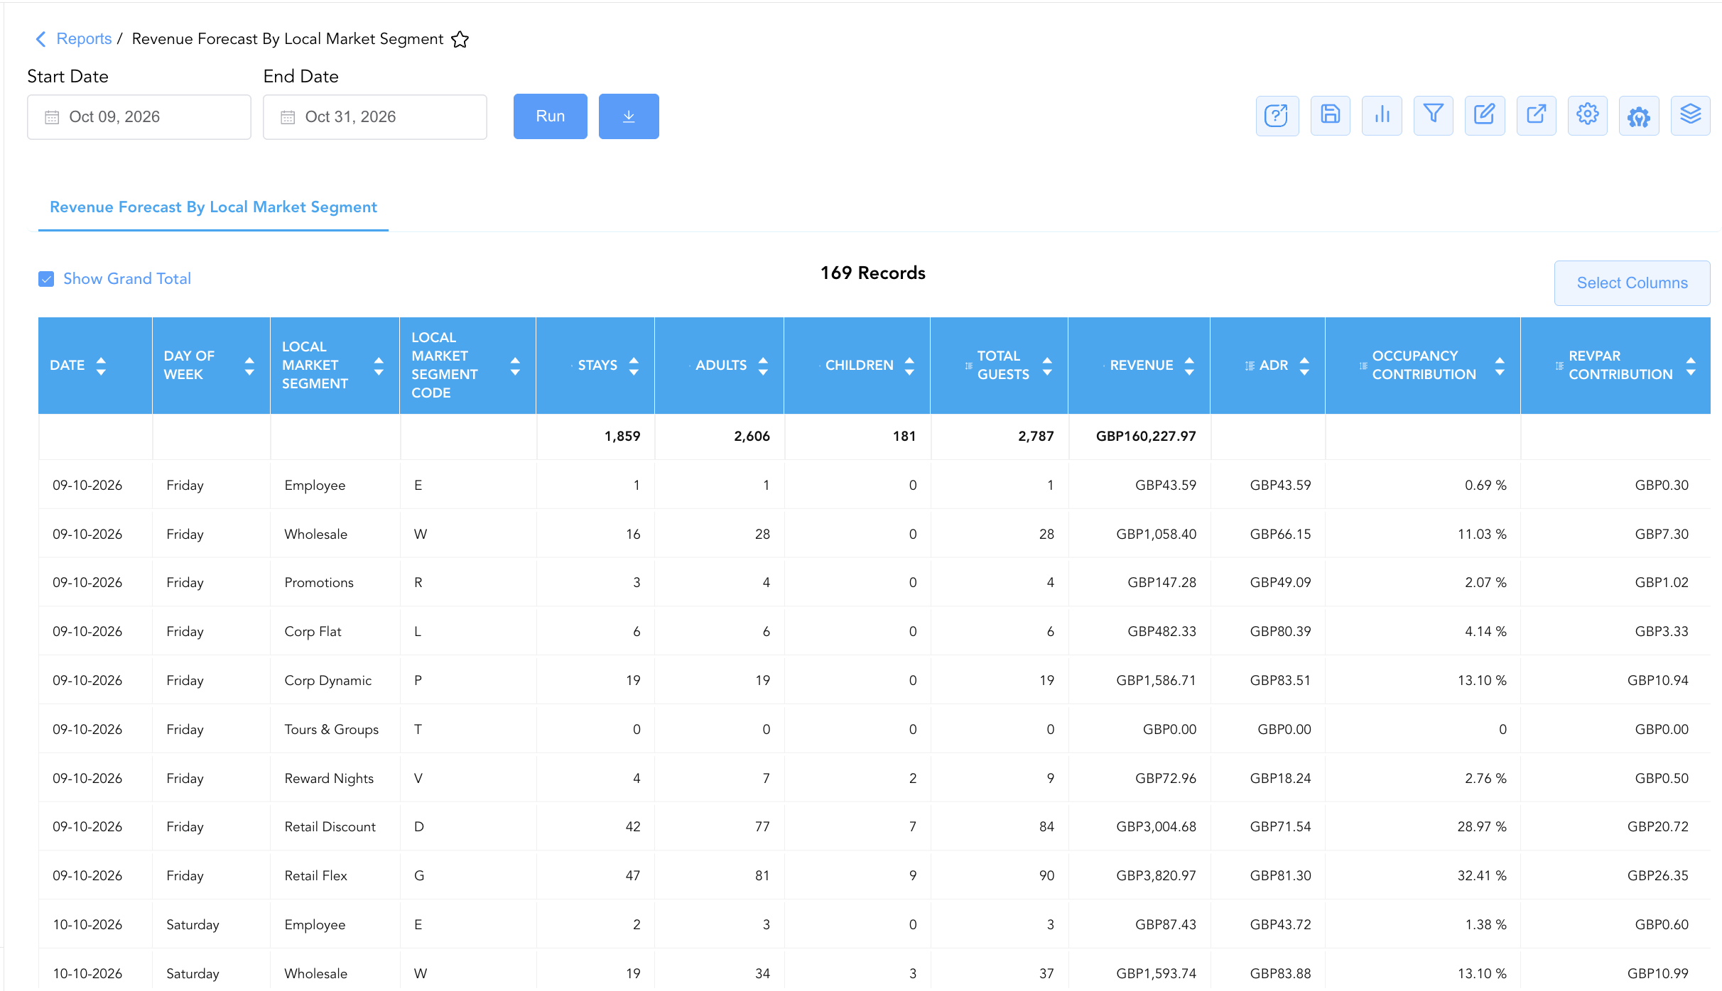Sort by the REVENUE column arrows
1722x991 pixels.
click(x=1189, y=366)
